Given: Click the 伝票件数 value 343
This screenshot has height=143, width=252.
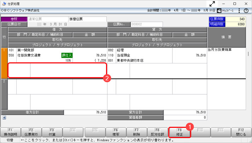Looking at the screenshot, I should [235, 19].
